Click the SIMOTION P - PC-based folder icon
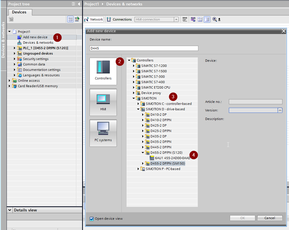The width and height of the screenshot is (289, 230). [143, 169]
